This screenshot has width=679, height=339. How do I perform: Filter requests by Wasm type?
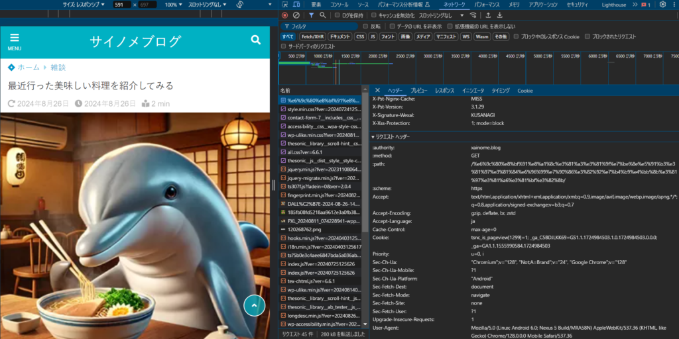(x=482, y=37)
